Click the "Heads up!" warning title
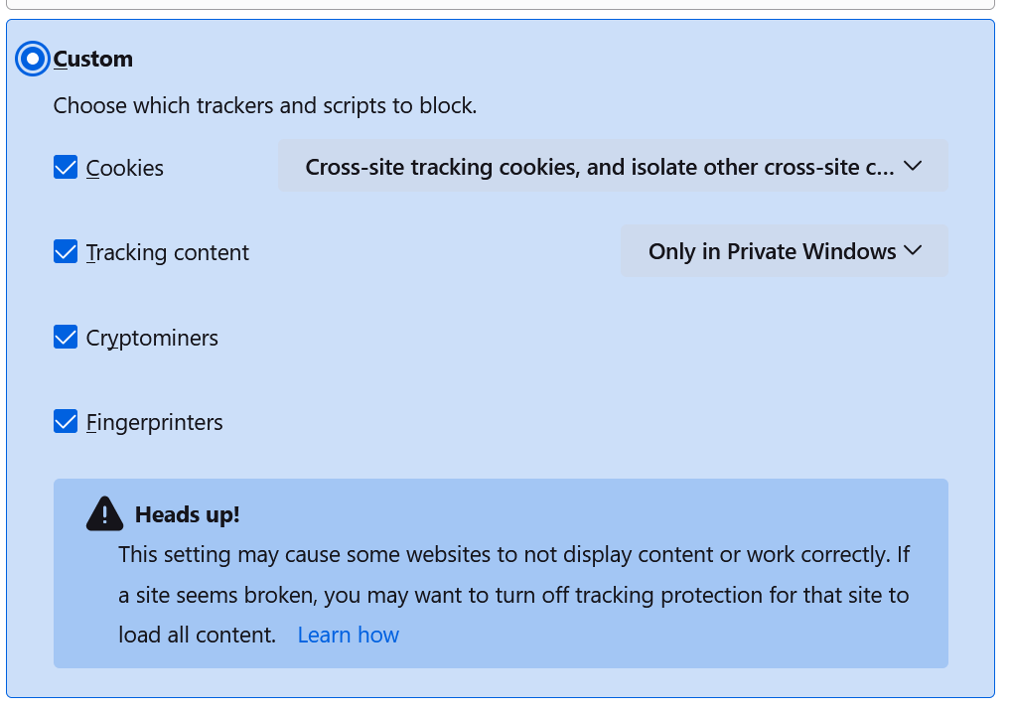Viewport: 1012px width, 710px height. [188, 514]
